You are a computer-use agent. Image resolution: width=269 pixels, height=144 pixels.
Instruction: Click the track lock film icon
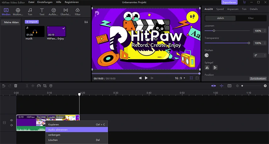(x=4, y=123)
